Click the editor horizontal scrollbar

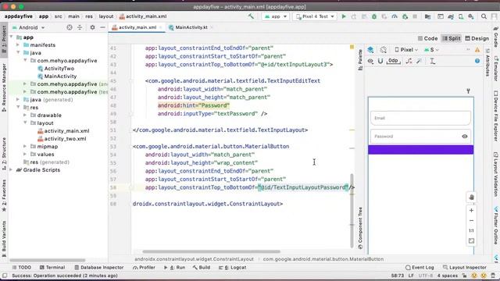(211, 251)
